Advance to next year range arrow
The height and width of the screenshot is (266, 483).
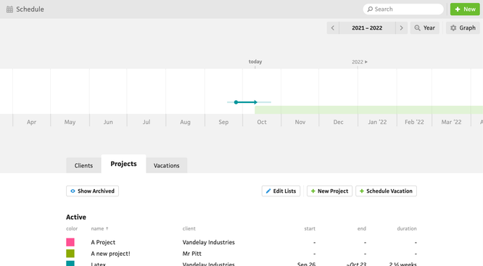pos(401,28)
